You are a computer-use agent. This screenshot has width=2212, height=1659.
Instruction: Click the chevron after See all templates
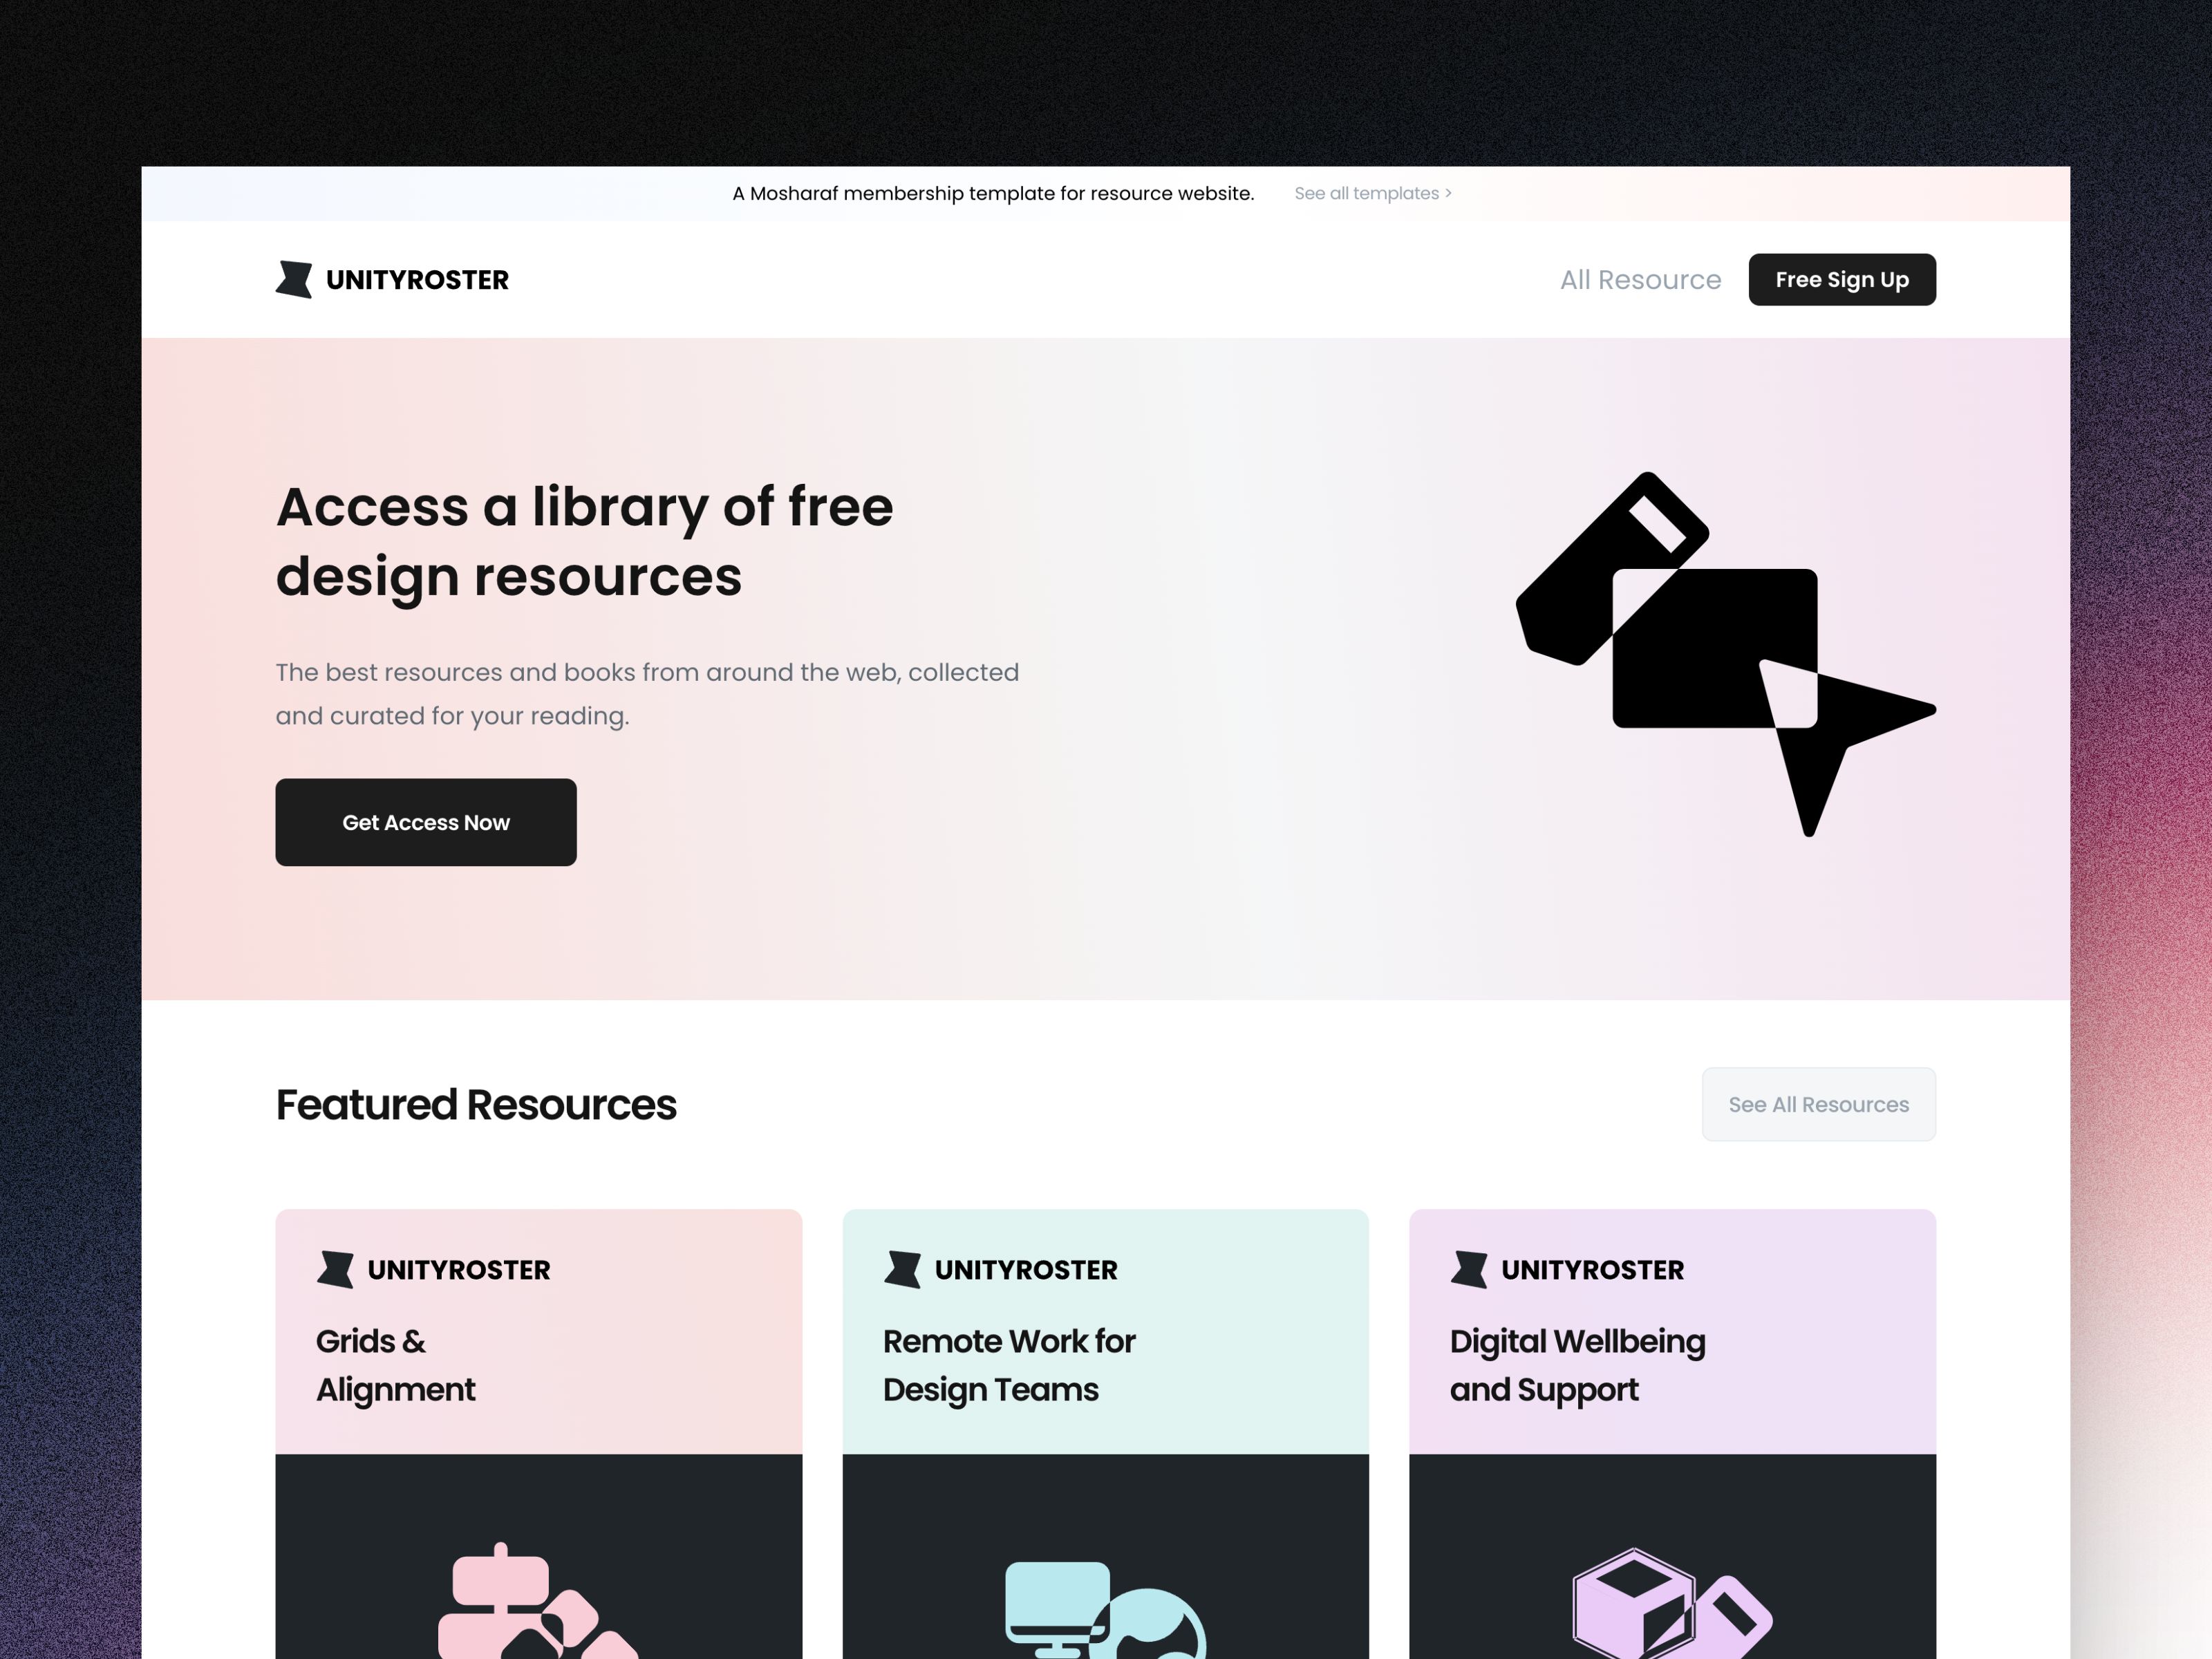click(1448, 193)
